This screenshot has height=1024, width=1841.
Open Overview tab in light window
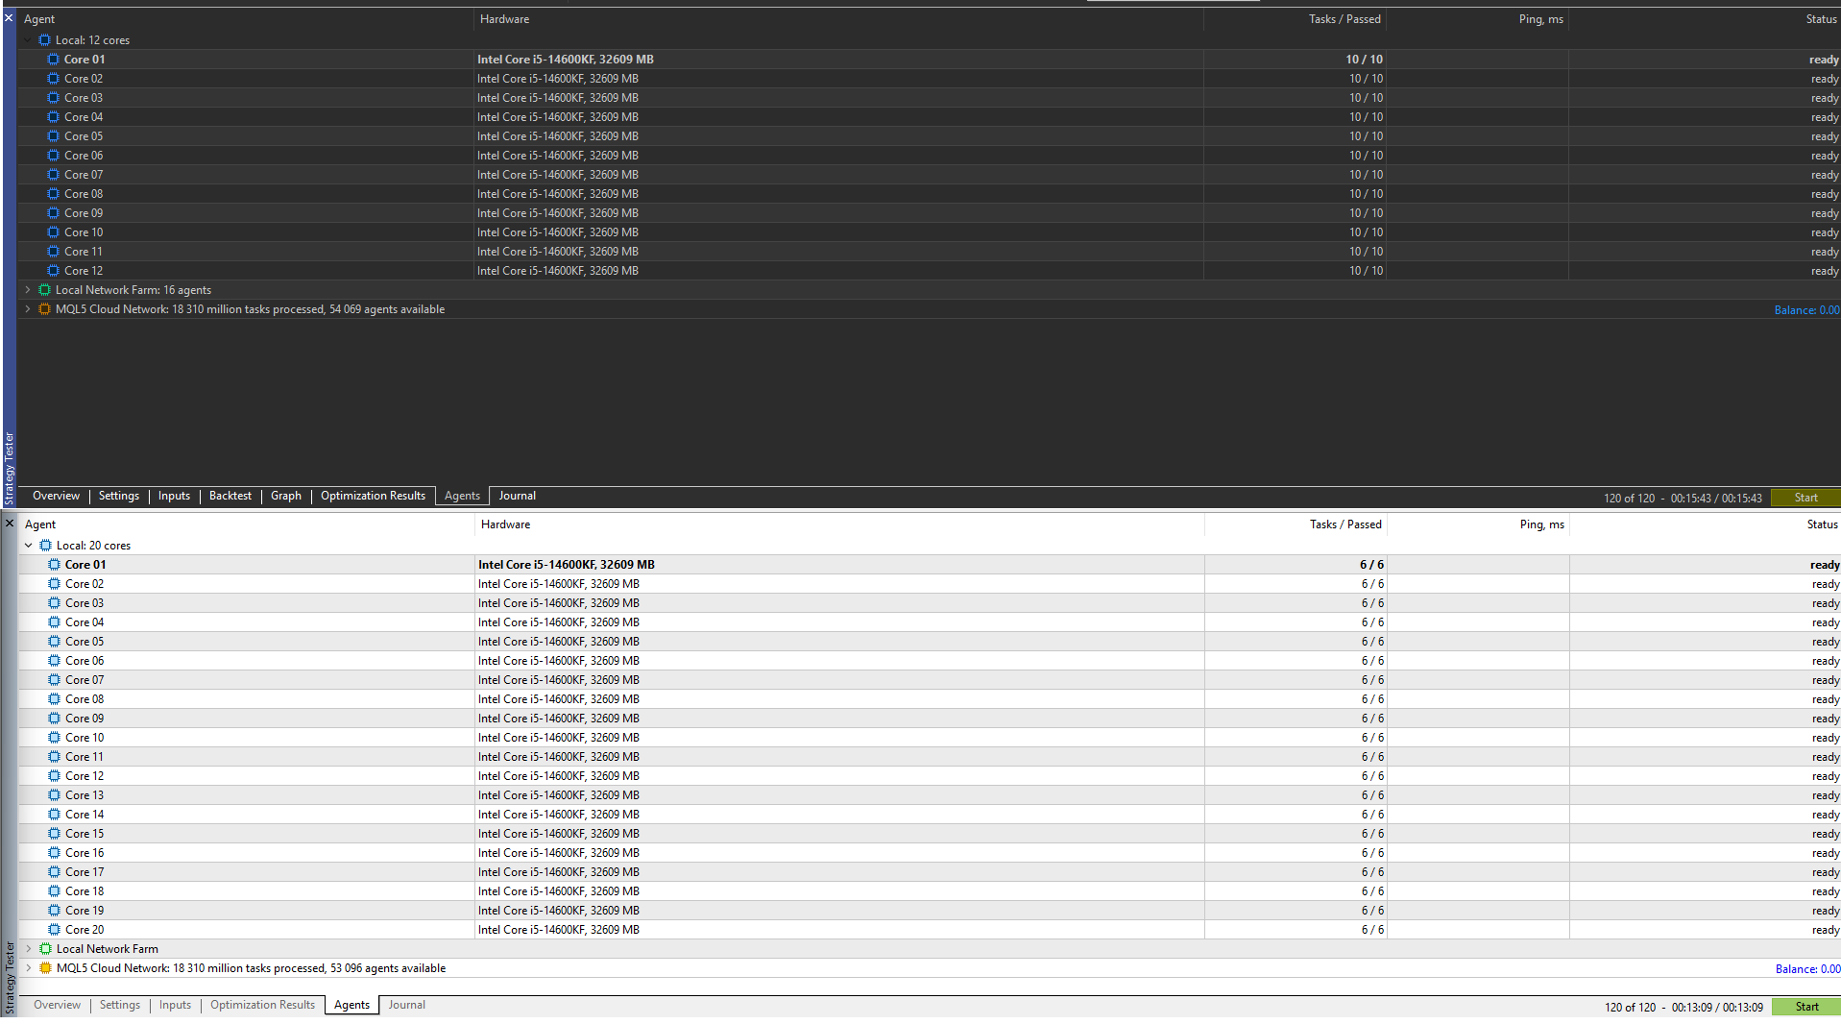click(x=57, y=1005)
